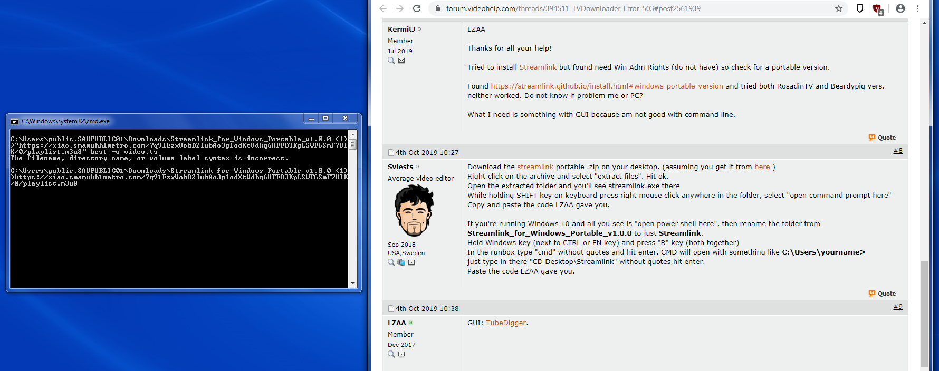View Sviests computer details icon
This screenshot has height=371, width=939.
401,262
